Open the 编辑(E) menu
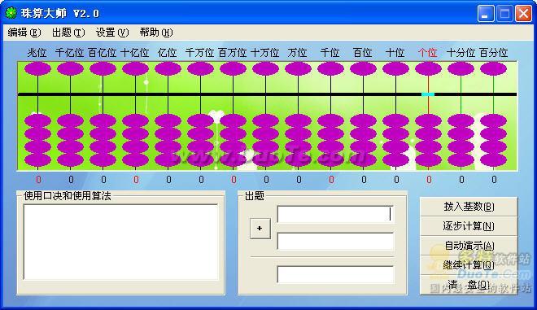Viewport: 537px width, 310px height. point(24,33)
